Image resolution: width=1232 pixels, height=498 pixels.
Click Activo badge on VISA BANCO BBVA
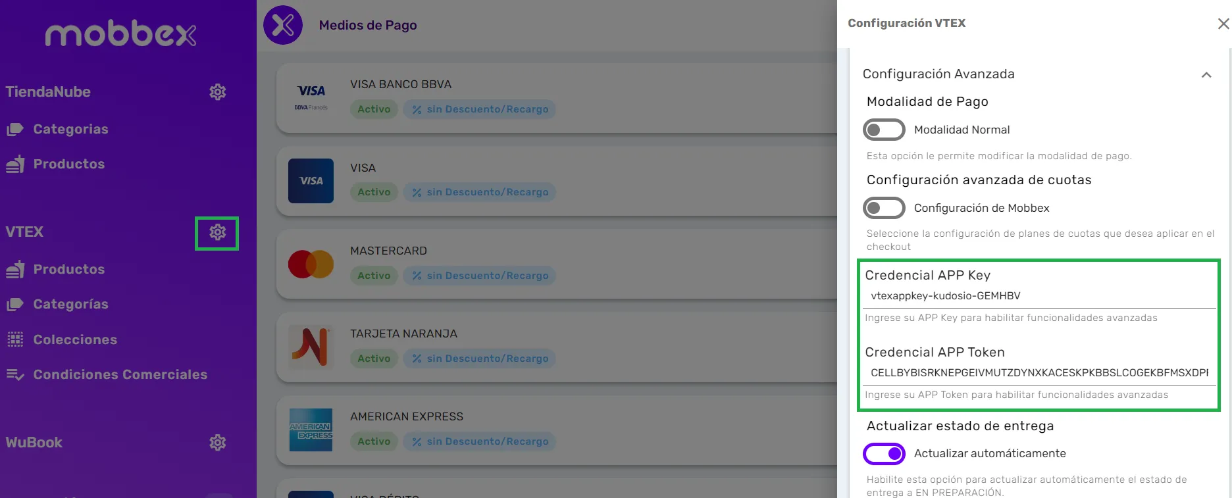[374, 109]
